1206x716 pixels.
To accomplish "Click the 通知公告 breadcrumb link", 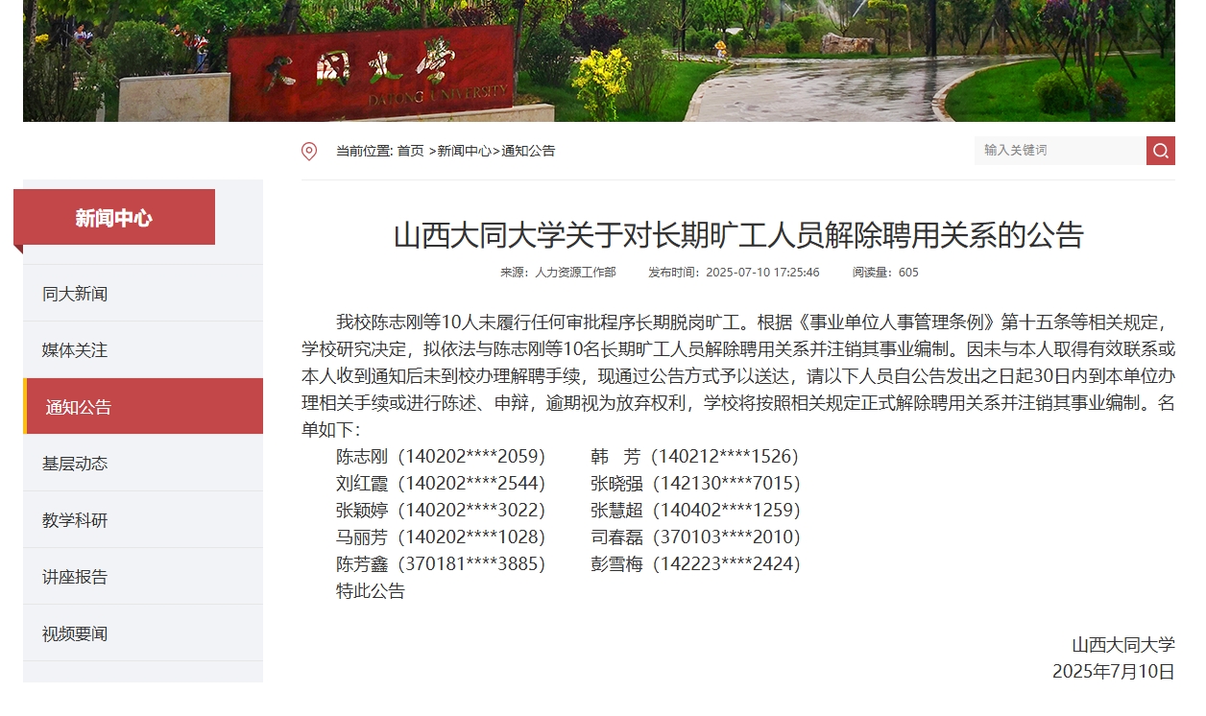I will tap(528, 152).
